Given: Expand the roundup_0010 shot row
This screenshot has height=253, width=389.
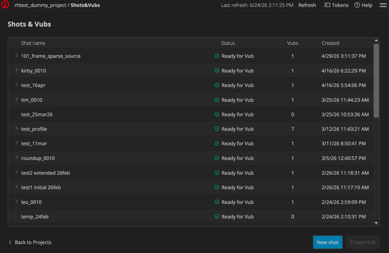Looking at the screenshot, I should tap(17, 158).
